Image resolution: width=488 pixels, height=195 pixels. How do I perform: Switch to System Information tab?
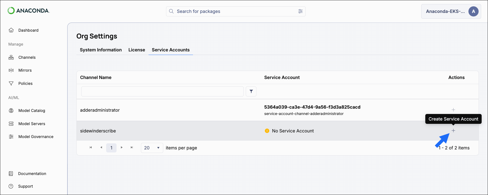pyautogui.click(x=101, y=50)
